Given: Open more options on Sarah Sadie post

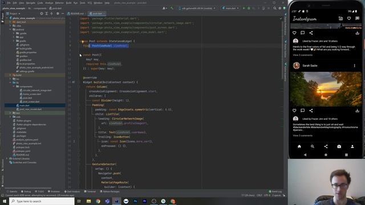Looking at the screenshot, I should 355,66.
